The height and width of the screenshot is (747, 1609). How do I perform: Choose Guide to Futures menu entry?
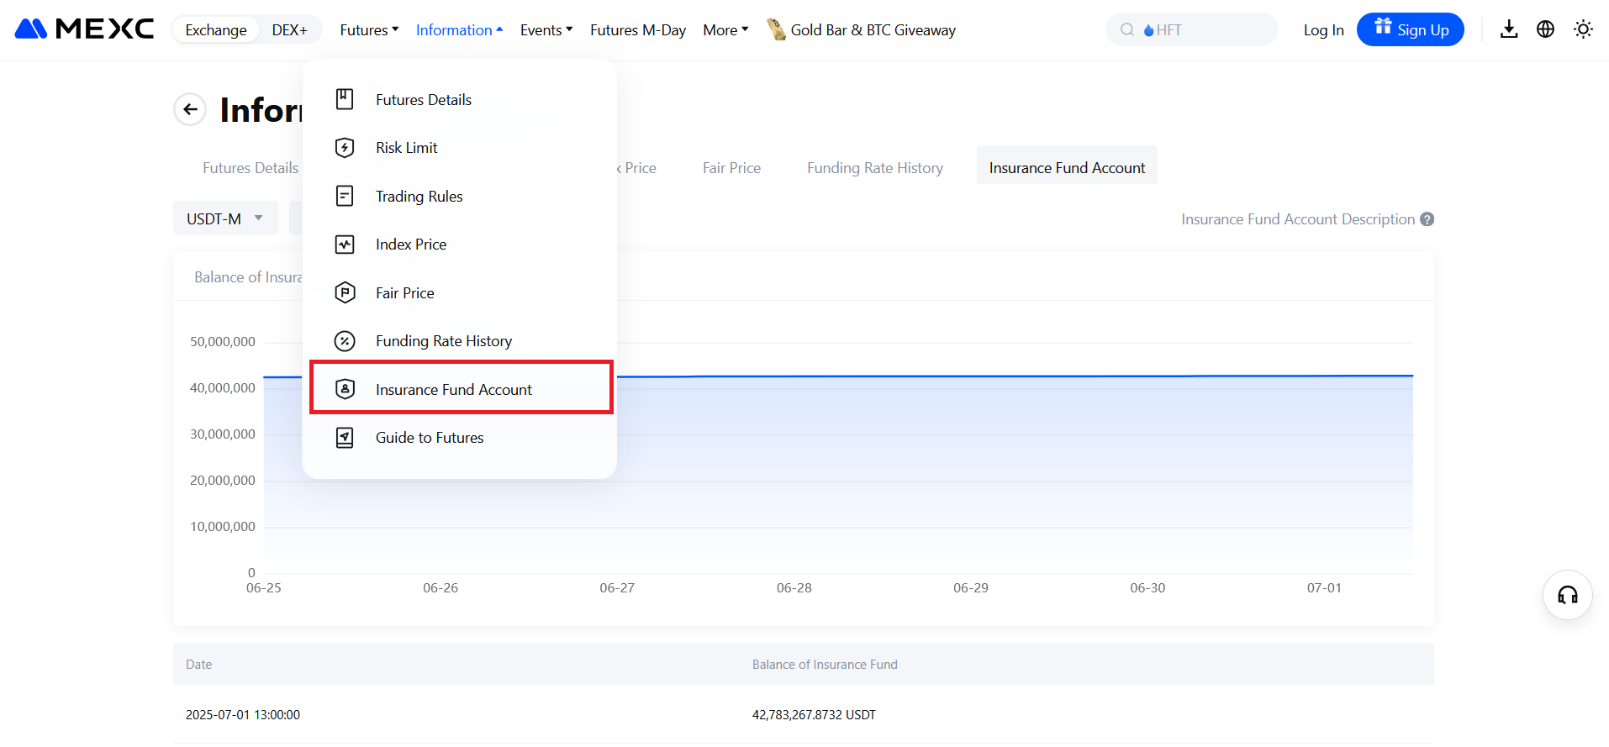[x=429, y=438]
